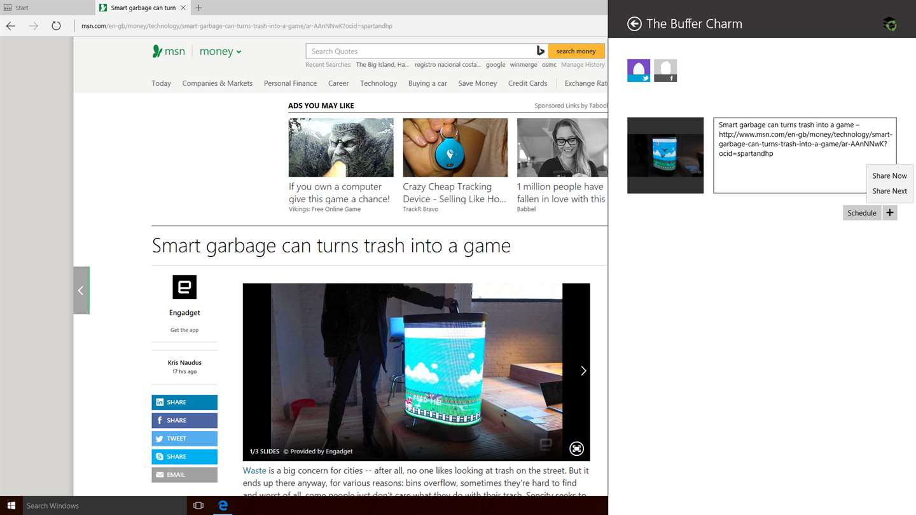
Task: Open the Today nav item
Action: 161,83
